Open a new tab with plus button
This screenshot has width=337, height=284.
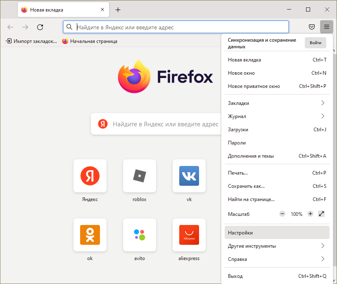tap(118, 9)
